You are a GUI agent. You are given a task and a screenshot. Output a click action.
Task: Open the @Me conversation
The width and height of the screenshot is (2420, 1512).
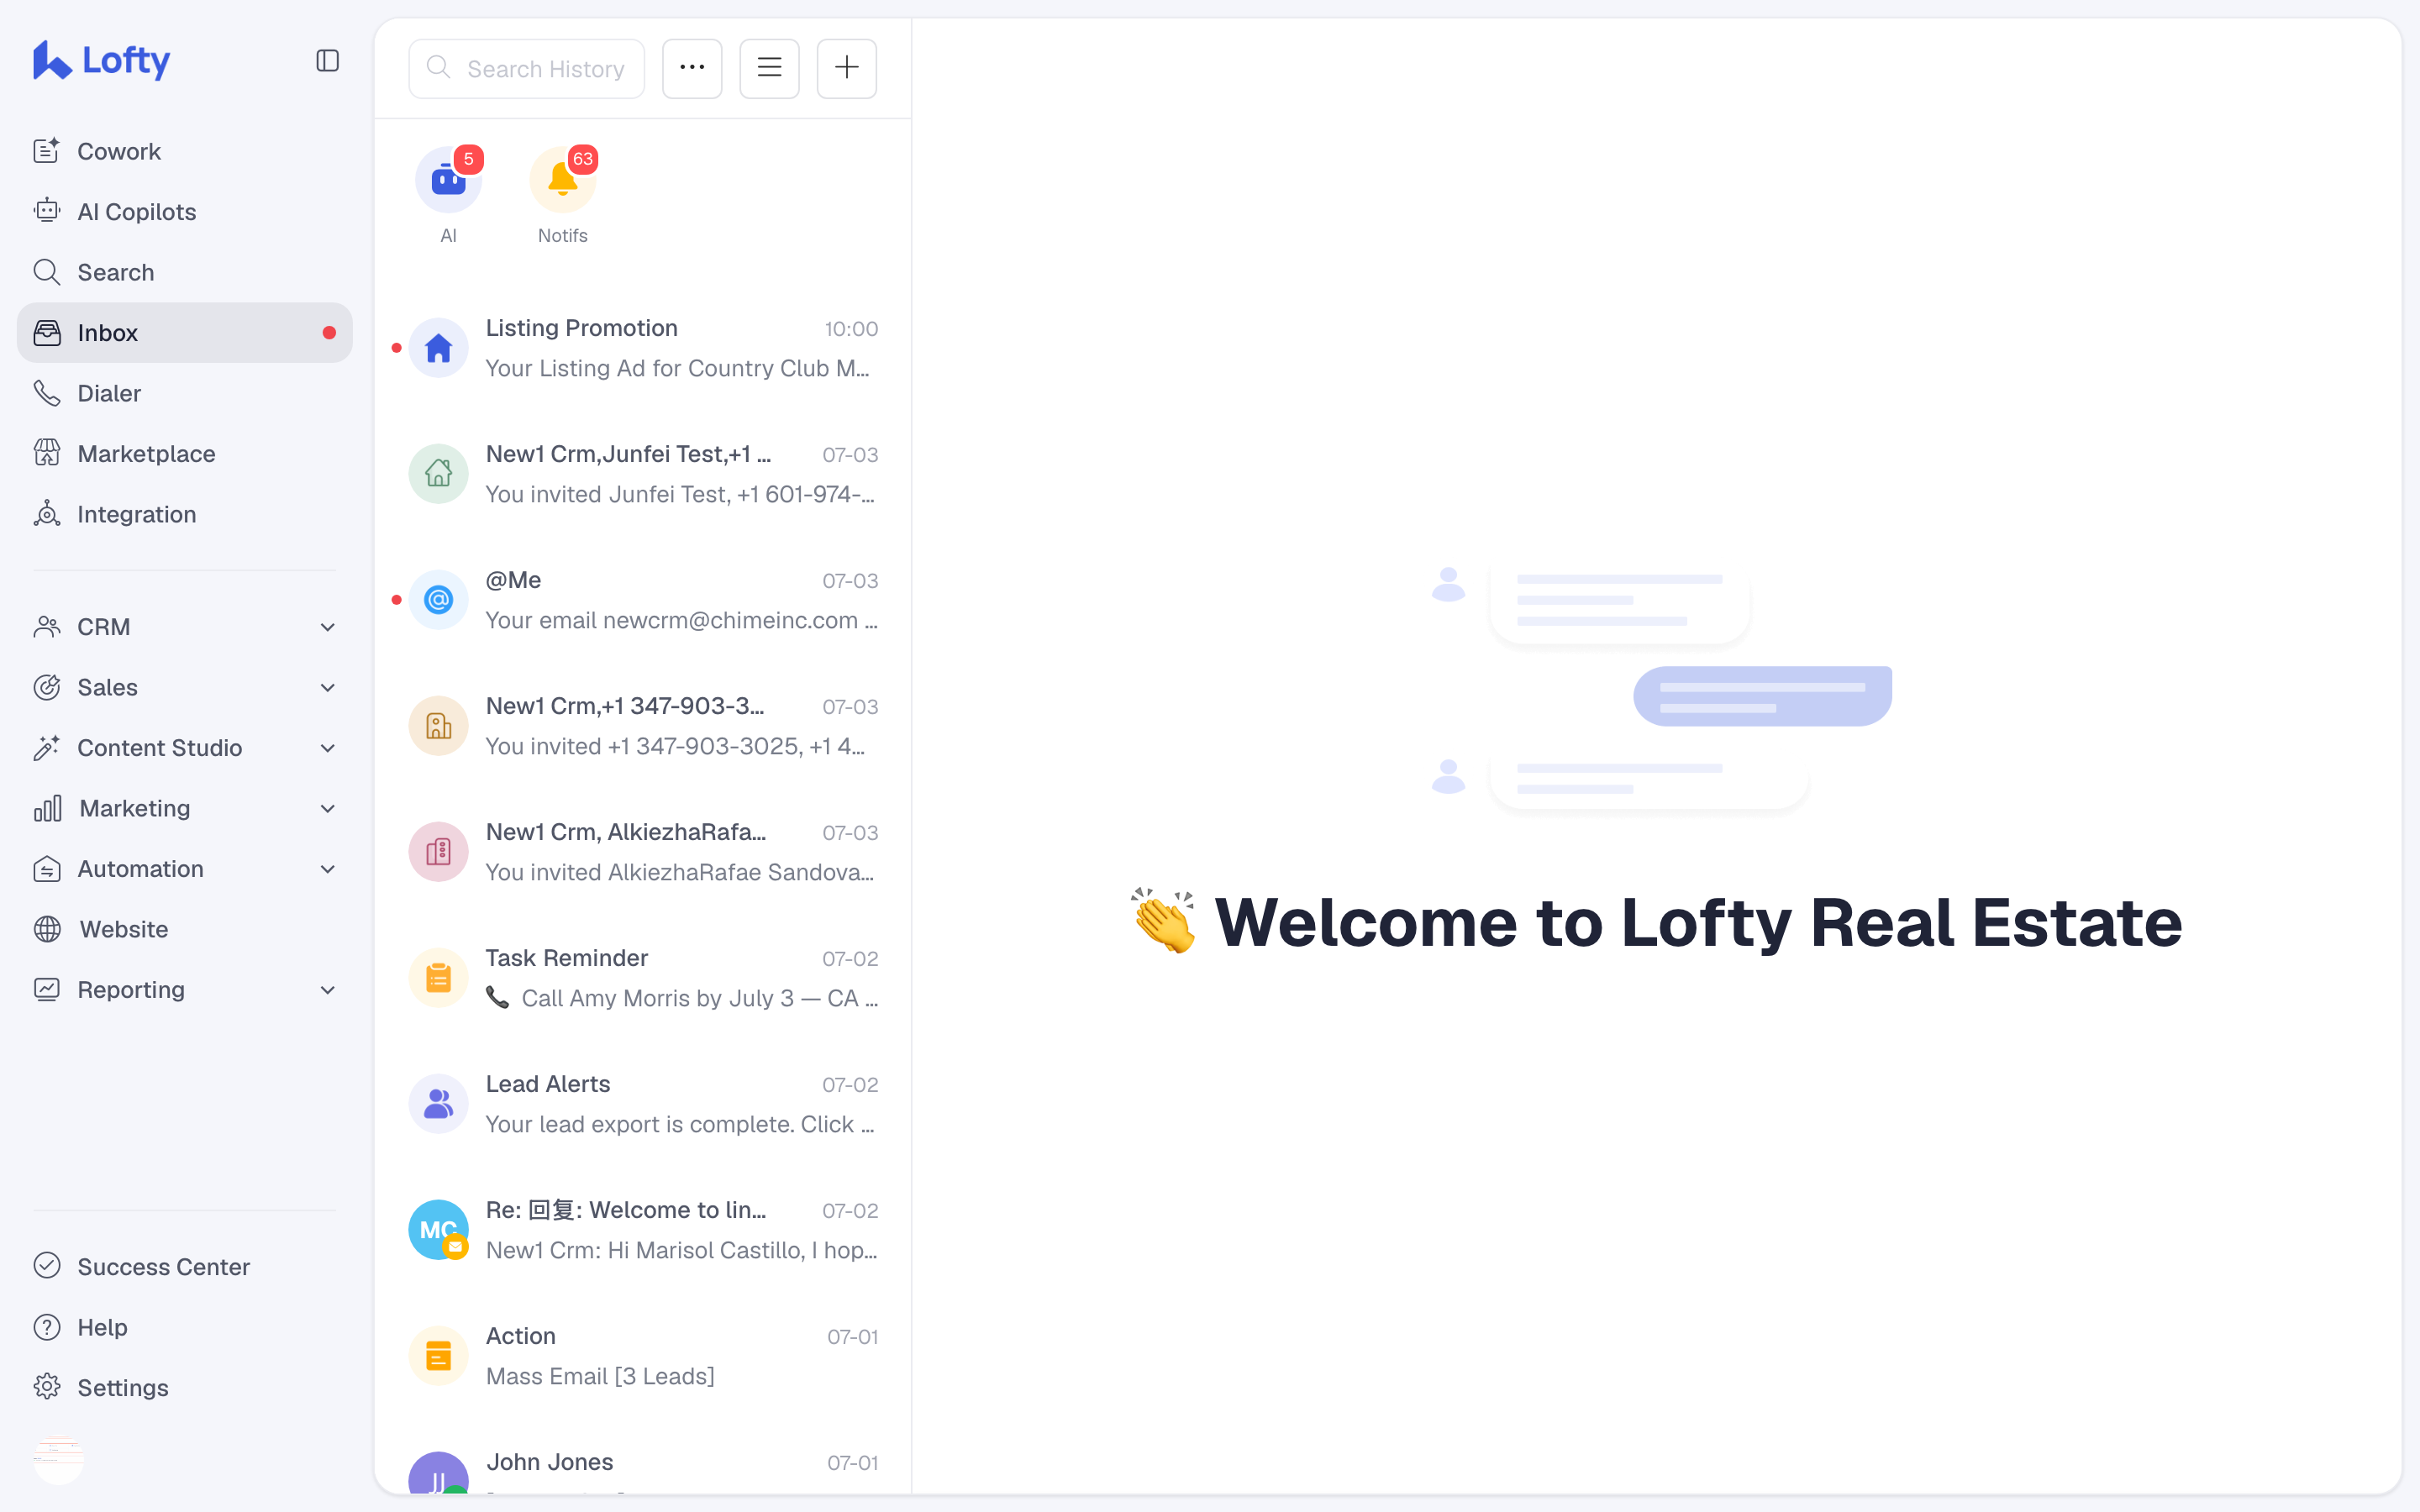pos(643,600)
